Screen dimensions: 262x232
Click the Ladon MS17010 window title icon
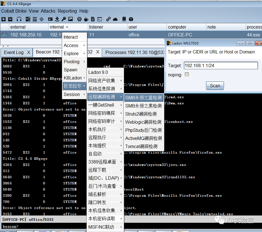click(169, 43)
